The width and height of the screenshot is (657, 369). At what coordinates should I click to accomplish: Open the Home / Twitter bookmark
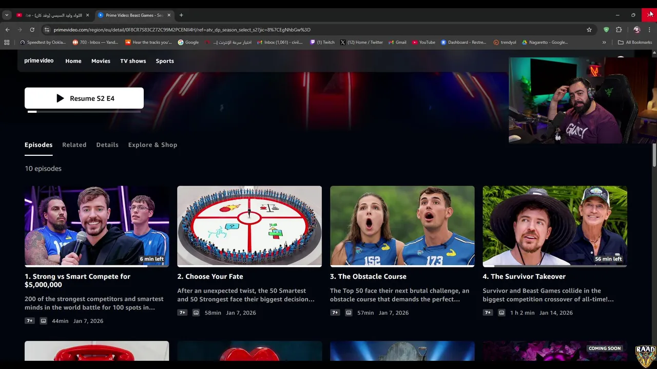[361, 43]
